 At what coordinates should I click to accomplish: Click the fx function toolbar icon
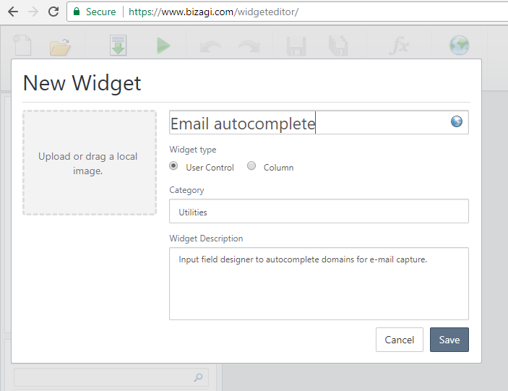point(399,46)
